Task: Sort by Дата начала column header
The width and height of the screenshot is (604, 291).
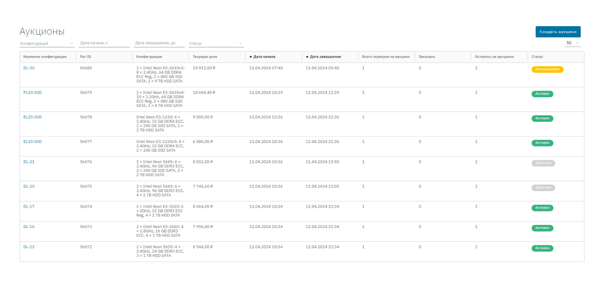Action: click(264, 57)
